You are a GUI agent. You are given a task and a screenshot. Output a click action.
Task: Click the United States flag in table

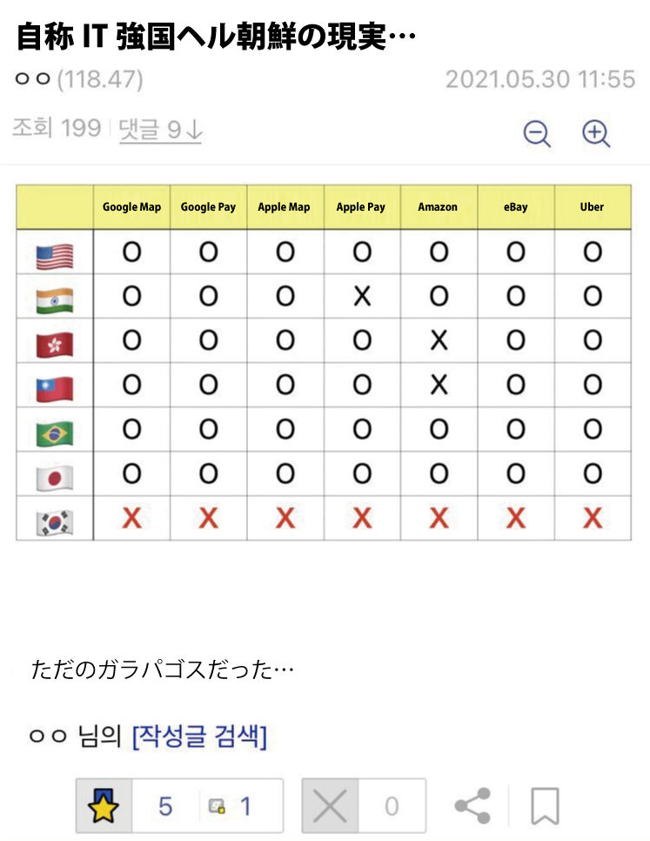pos(55,256)
